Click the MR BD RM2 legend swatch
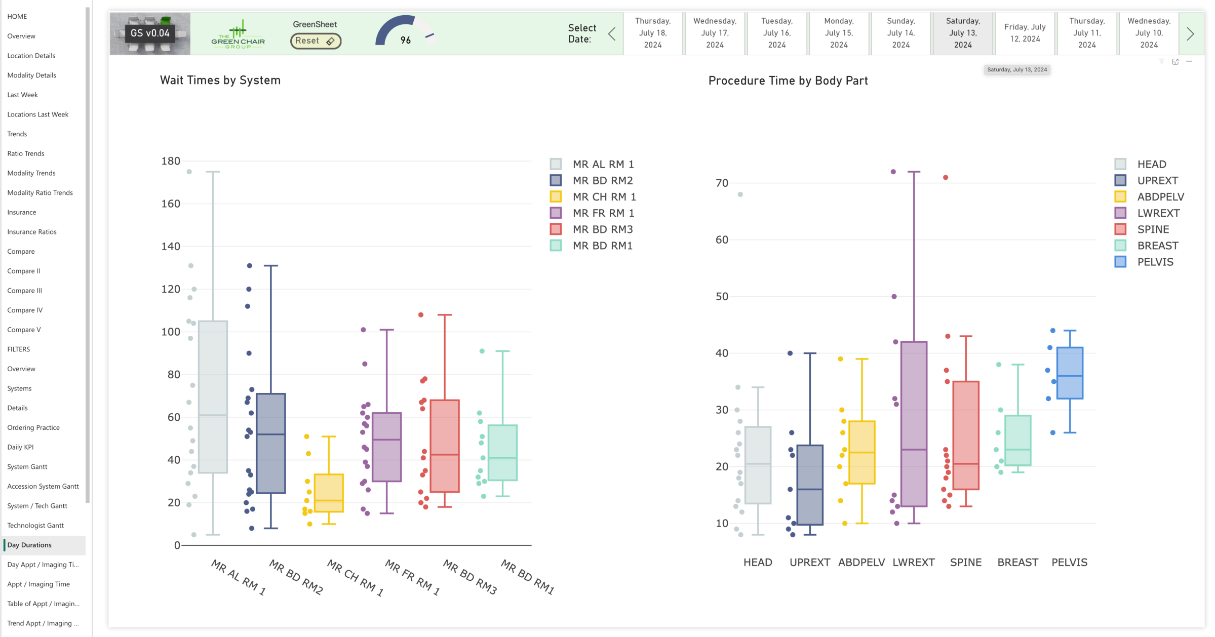The height and width of the screenshot is (637, 1215). (x=556, y=180)
